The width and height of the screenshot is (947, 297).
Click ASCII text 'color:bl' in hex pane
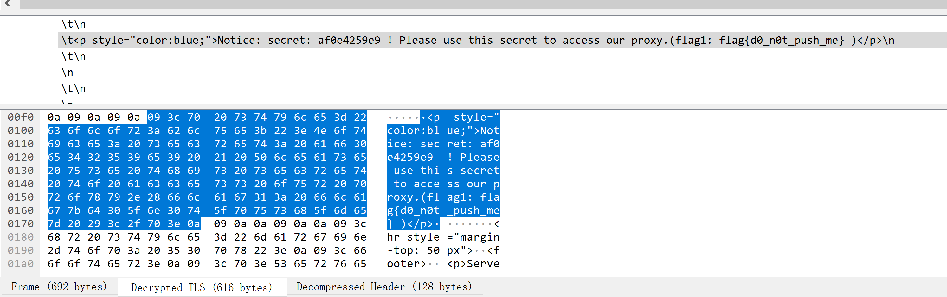tap(413, 131)
